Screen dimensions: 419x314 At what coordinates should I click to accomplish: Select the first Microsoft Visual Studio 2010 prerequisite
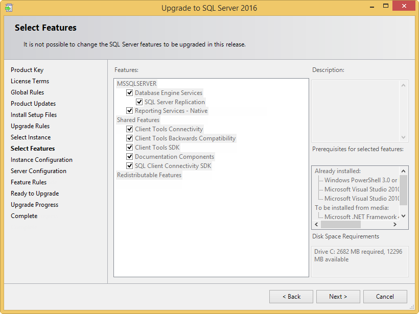pyautogui.click(x=362, y=189)
